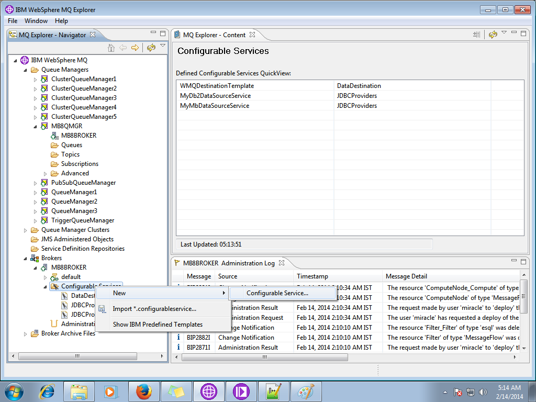
Task: Open the Navigator view menu triangle
Action: pos(163,46)
